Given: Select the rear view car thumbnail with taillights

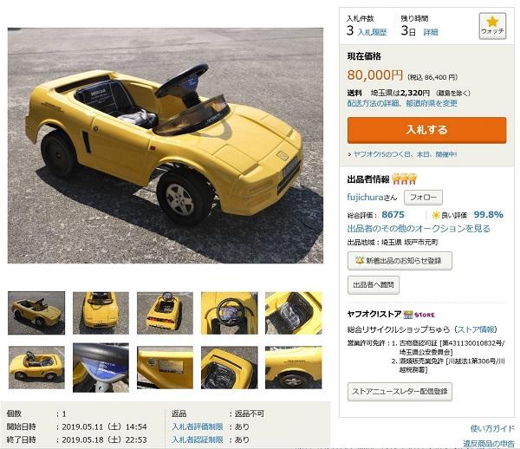Looking at the screenshot, I should pos(165,313).
